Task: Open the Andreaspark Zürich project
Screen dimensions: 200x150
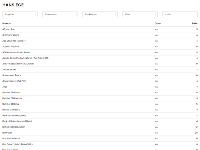Action: [x=12, y=75]
